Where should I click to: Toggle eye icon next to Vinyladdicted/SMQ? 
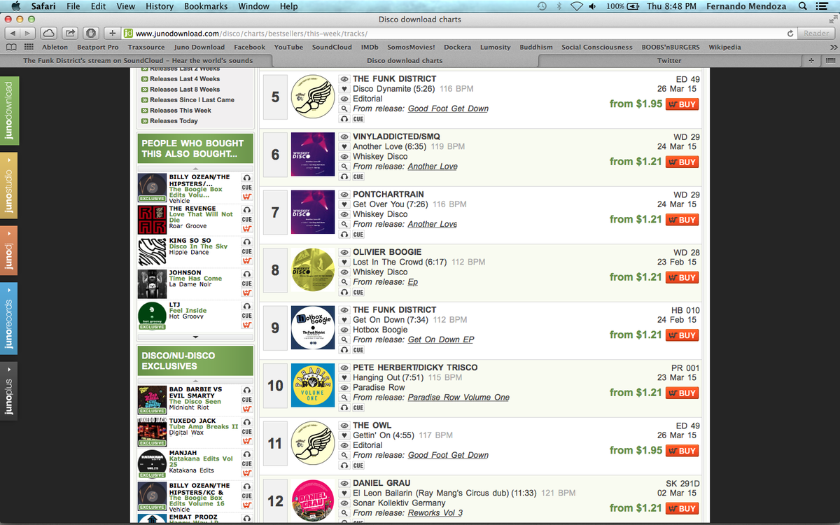tap(344, 137)
